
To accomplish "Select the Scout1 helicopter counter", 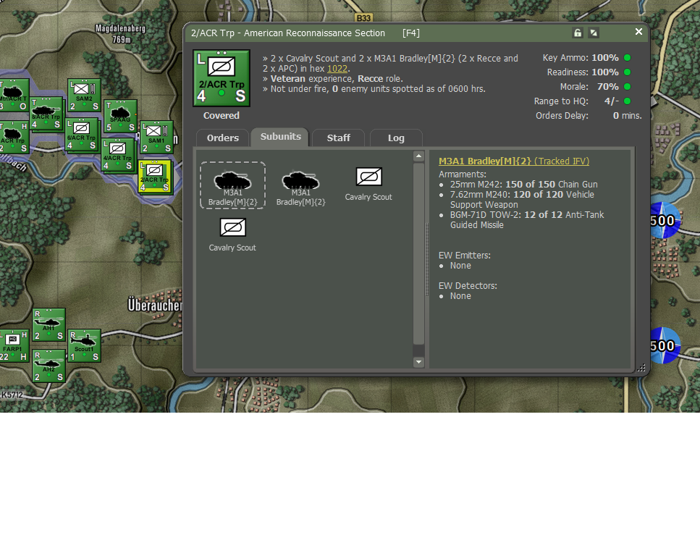I will click(x=85, y=345).
